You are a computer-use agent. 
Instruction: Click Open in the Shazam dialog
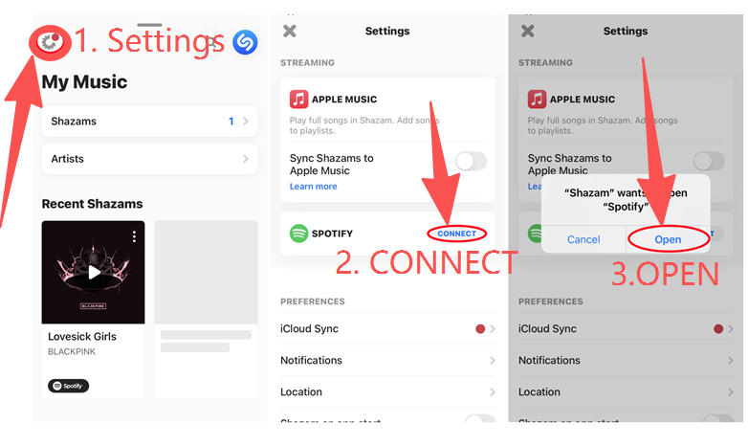coord(668,239)
